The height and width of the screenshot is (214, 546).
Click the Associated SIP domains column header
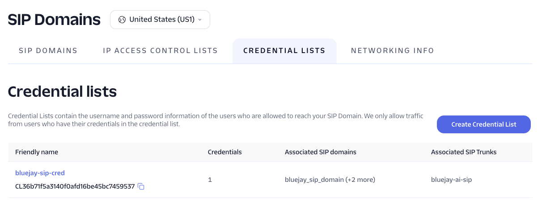coord(321,152)
